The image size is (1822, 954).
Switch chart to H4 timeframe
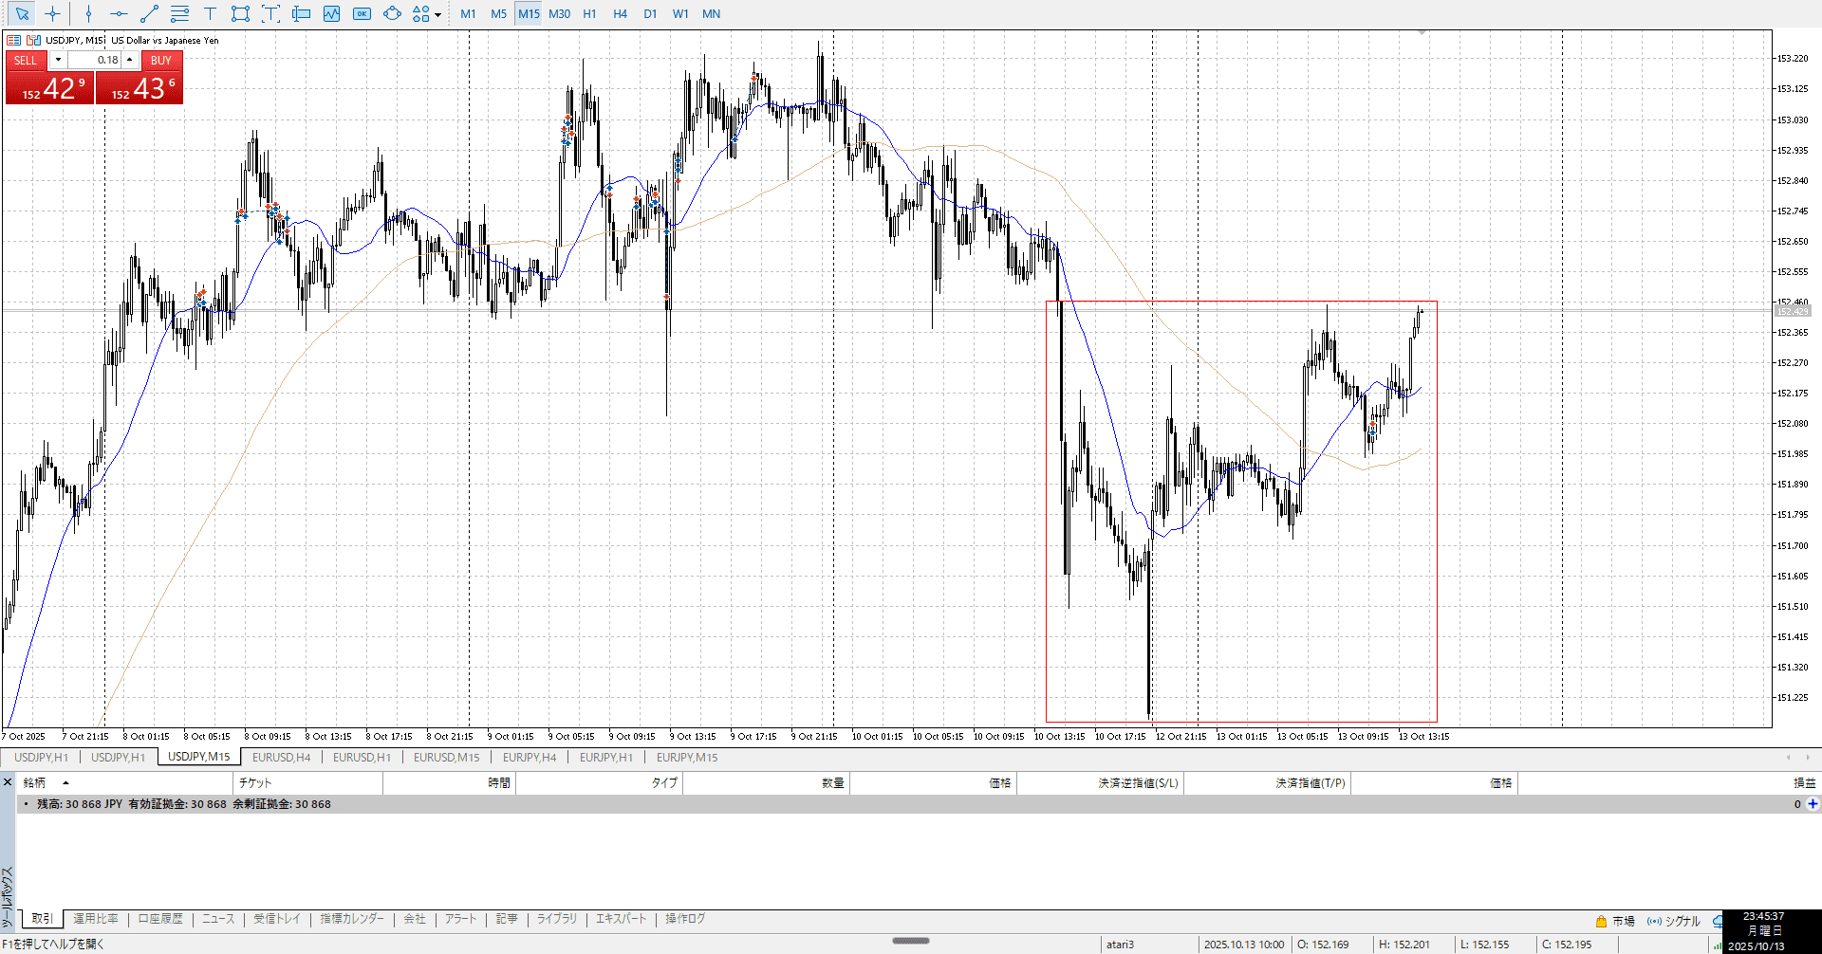pos(620,13)
